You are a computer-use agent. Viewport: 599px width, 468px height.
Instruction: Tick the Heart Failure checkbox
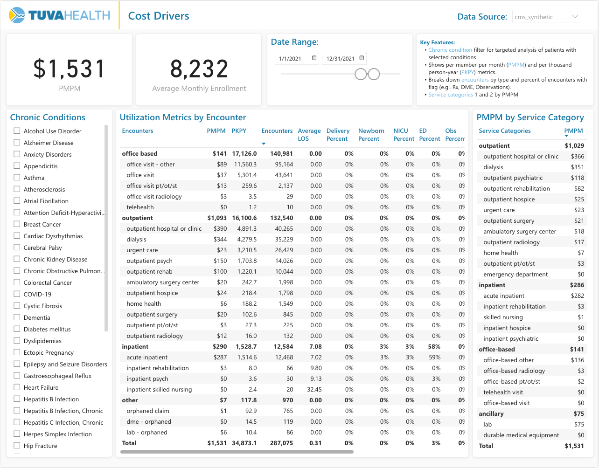pyautogui.click(x=17, y=387)
